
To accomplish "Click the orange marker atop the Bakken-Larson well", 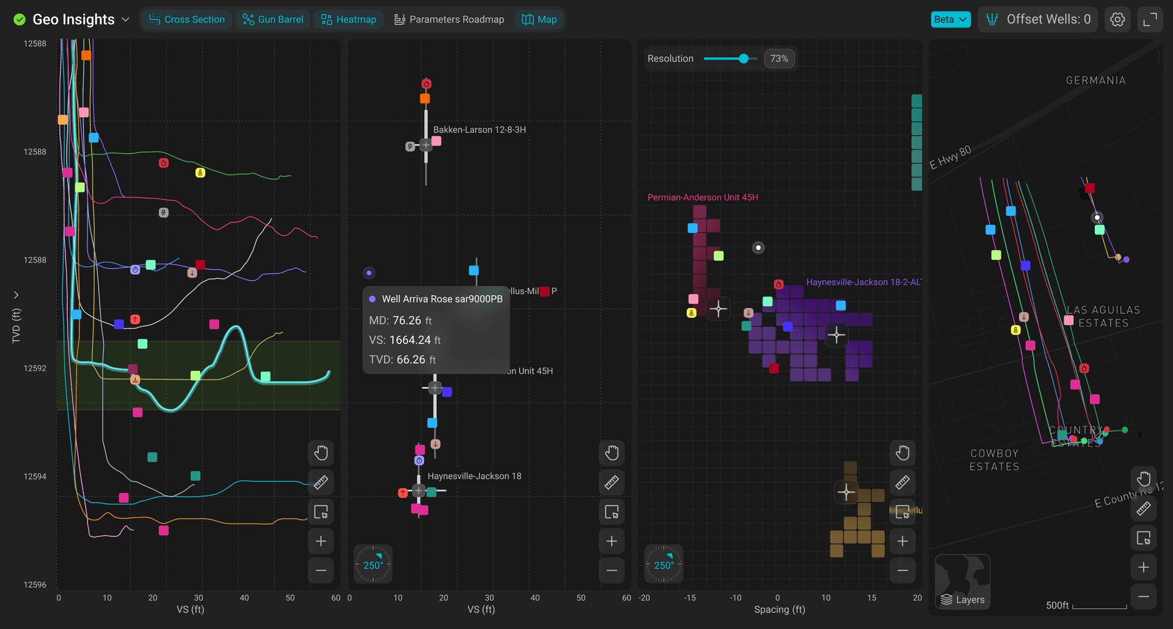I will (x=425, y=98).
